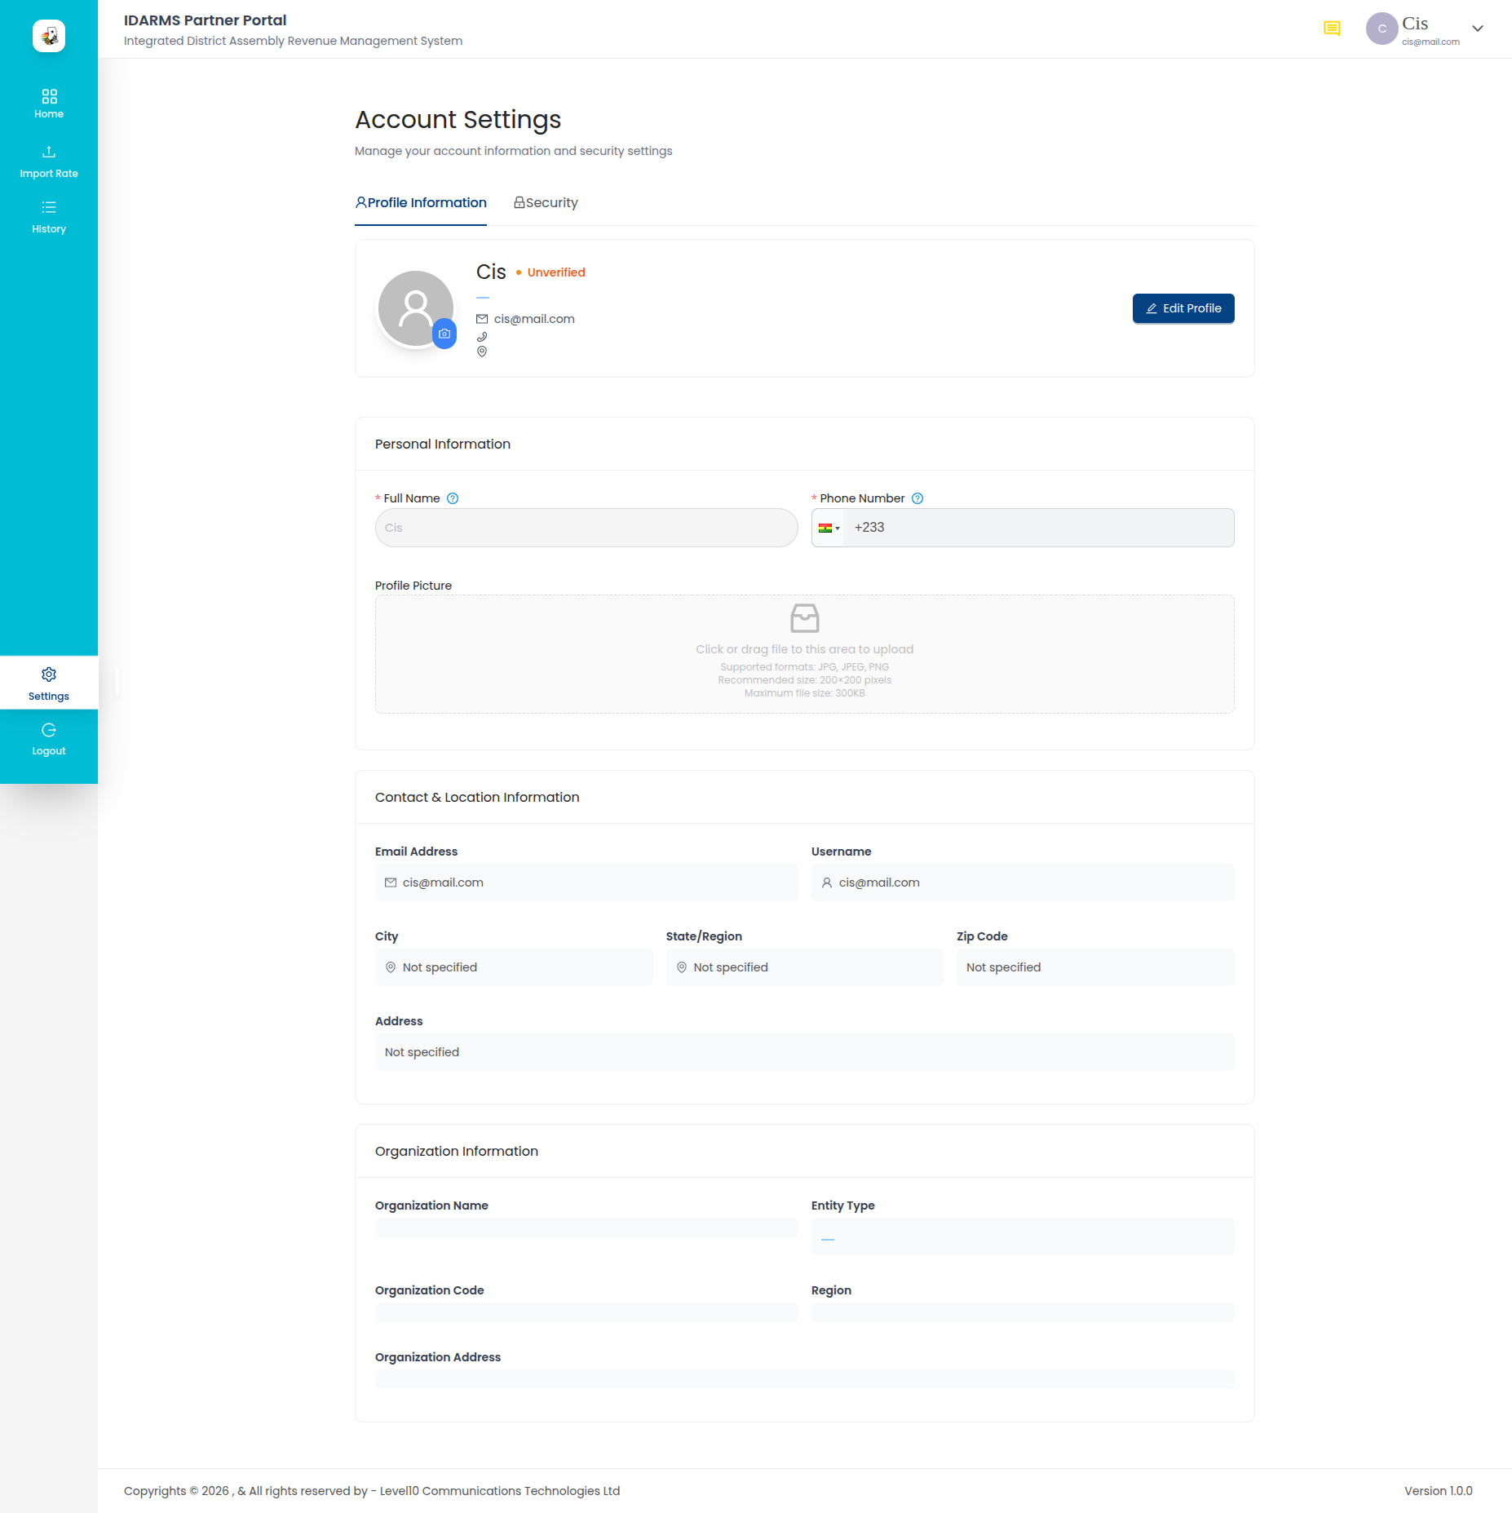Image resolution: width=1512 pixels, height=1513 pixels.
Task: Click the Region field under Organization Information
Action: pyautogui.click(x=1023, y=1312)
